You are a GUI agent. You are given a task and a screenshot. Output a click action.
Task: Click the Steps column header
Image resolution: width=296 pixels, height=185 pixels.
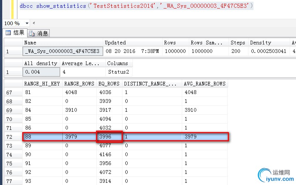click(239, 43)
